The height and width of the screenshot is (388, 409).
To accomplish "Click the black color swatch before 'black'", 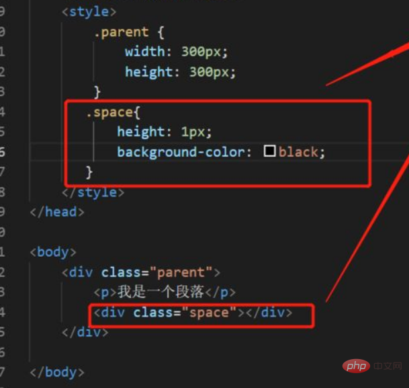I will (x=269, y=151).
